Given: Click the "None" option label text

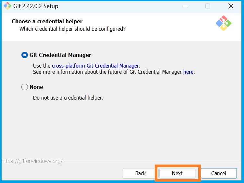Looking at the screenshot, I should point(36,87).
